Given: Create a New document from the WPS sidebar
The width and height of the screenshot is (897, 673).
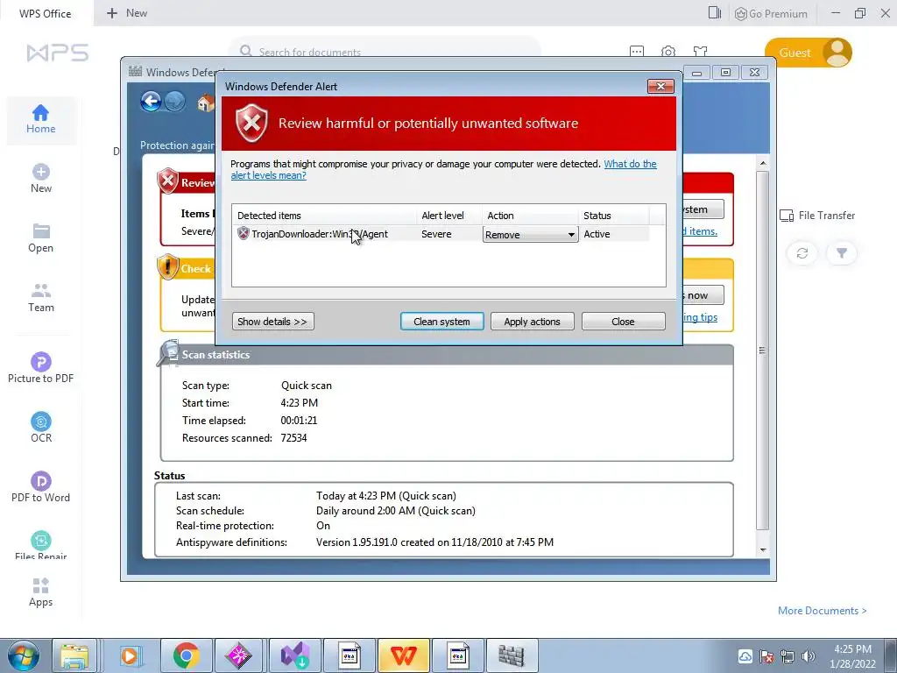Looking at the screenshot, I should click(x=40, y=179).
